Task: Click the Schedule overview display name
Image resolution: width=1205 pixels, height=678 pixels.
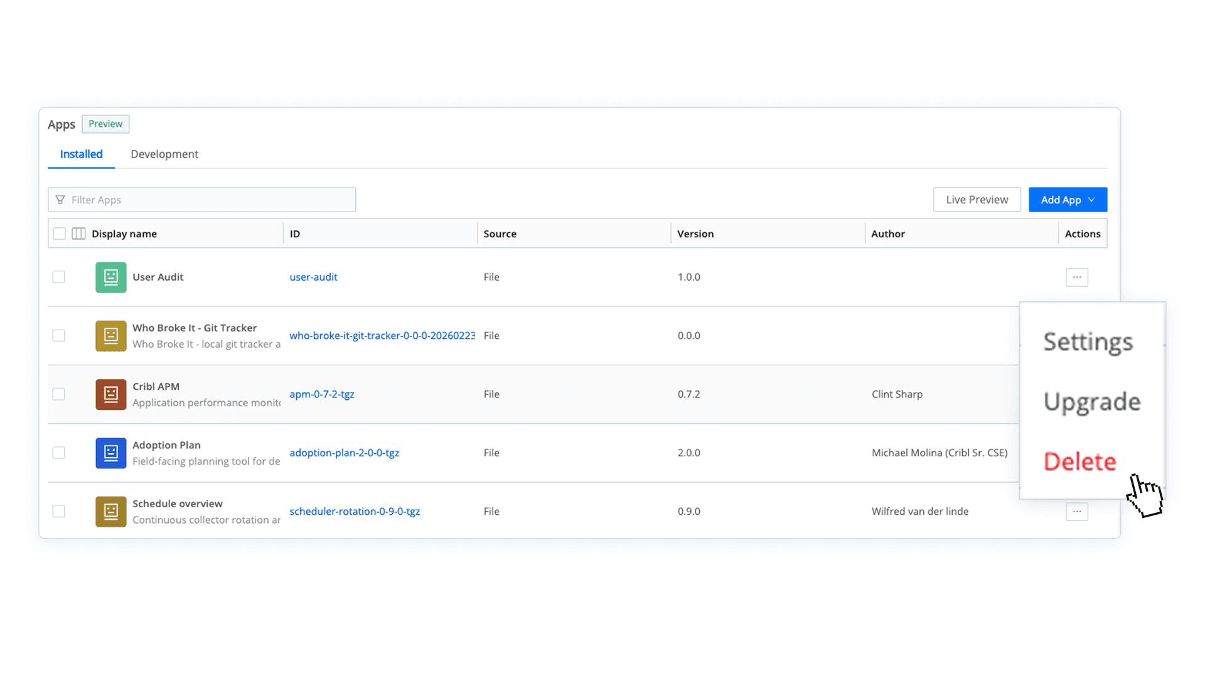Action: (x=177, y=503)
